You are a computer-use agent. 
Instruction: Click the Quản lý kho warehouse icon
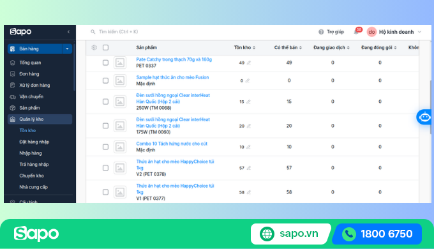pos(13,119)
